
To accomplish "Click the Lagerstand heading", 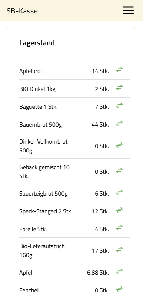I will [x=37, y=43].
